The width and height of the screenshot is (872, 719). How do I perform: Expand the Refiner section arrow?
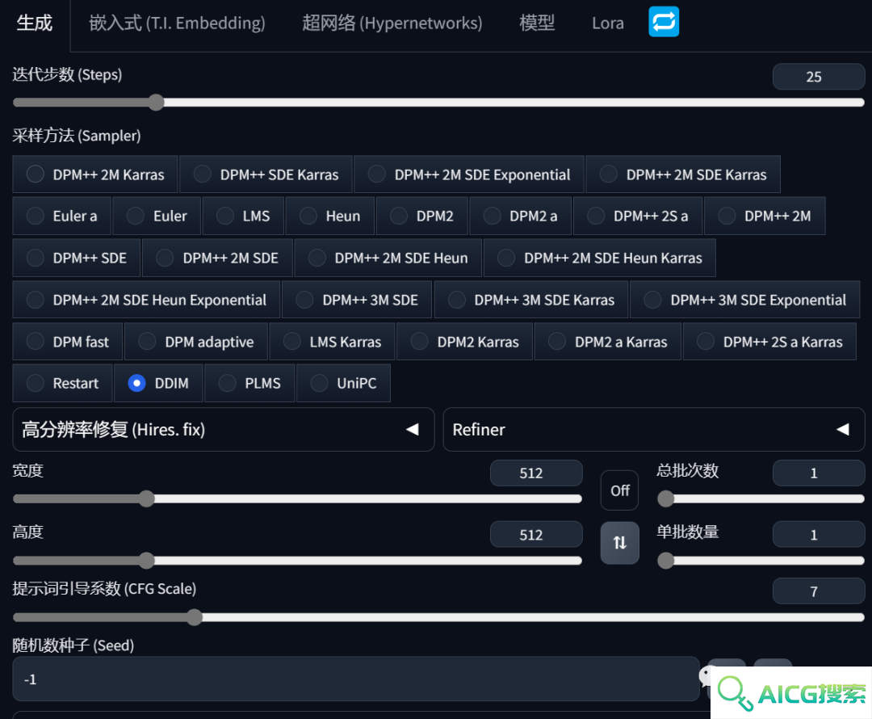tap(842, 429)
